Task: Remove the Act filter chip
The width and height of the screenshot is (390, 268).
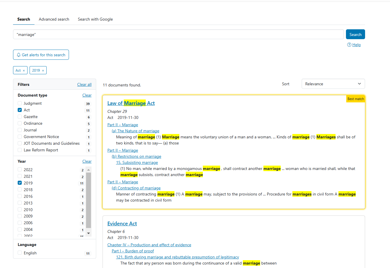Action: [x=24, y=70]
